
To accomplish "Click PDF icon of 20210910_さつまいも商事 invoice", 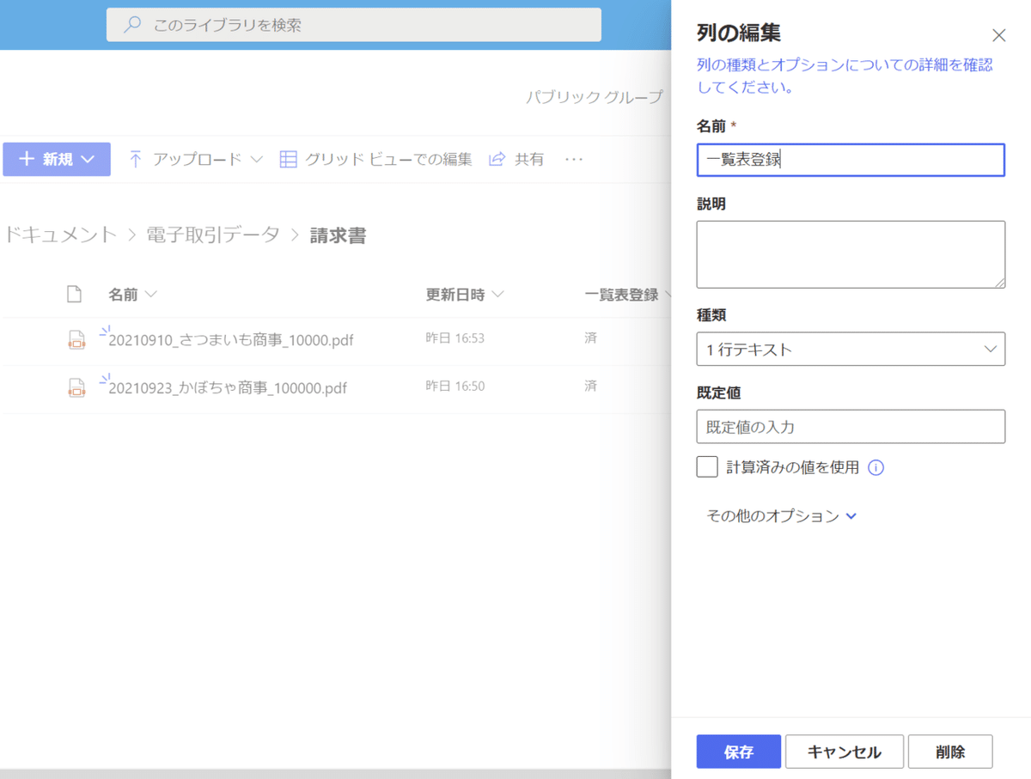I will [76, 338].
